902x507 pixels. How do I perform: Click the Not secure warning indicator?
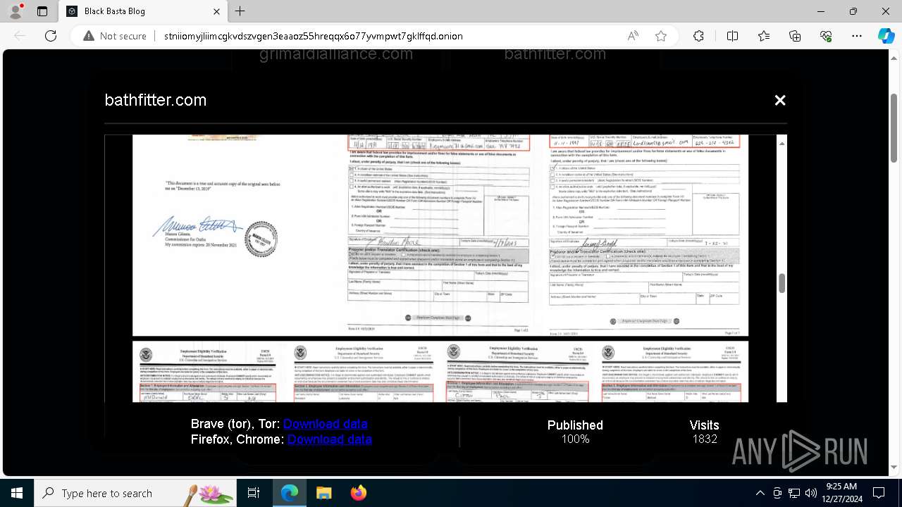[x=114, y=36]
